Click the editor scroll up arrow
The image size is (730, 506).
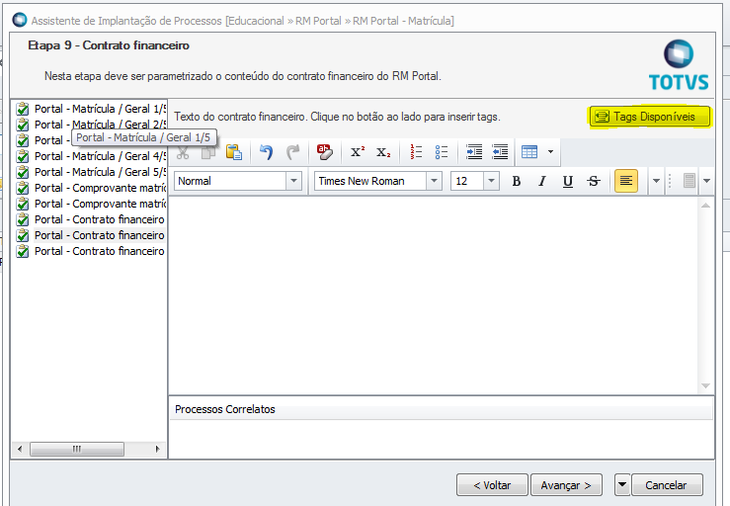[705, 205]
